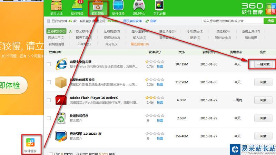Filter by 不常用 rarely used software
This screenshot has width=276, height=155.
point(84,44)
